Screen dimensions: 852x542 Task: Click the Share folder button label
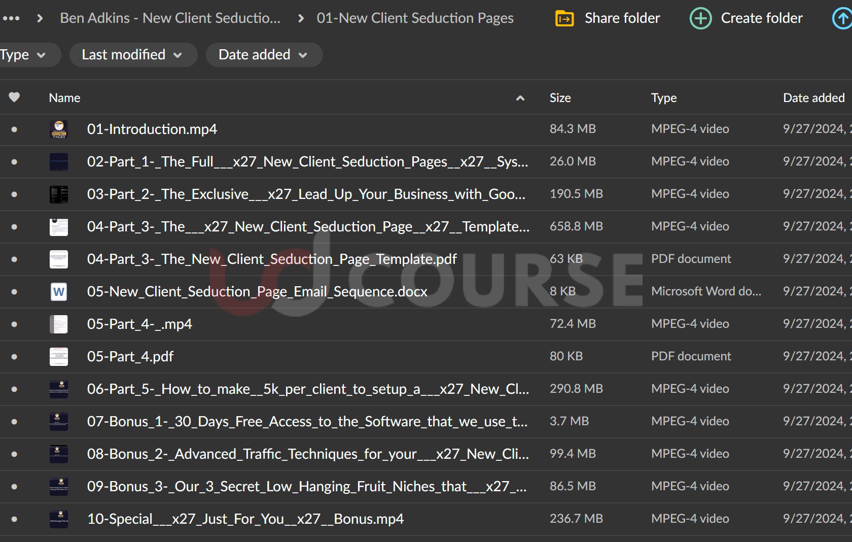click(622, 18)
